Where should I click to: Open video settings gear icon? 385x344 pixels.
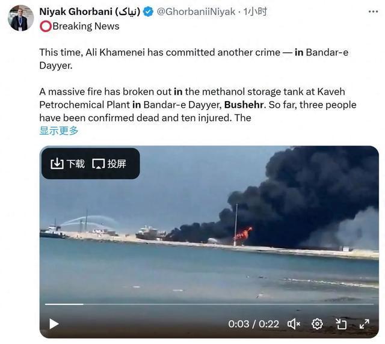click(317, 324)
